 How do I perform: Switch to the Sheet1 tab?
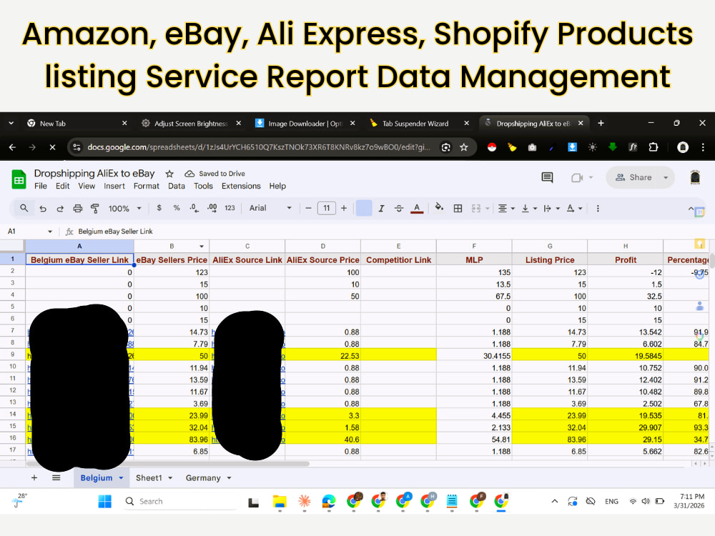click(x=149, y=477)
